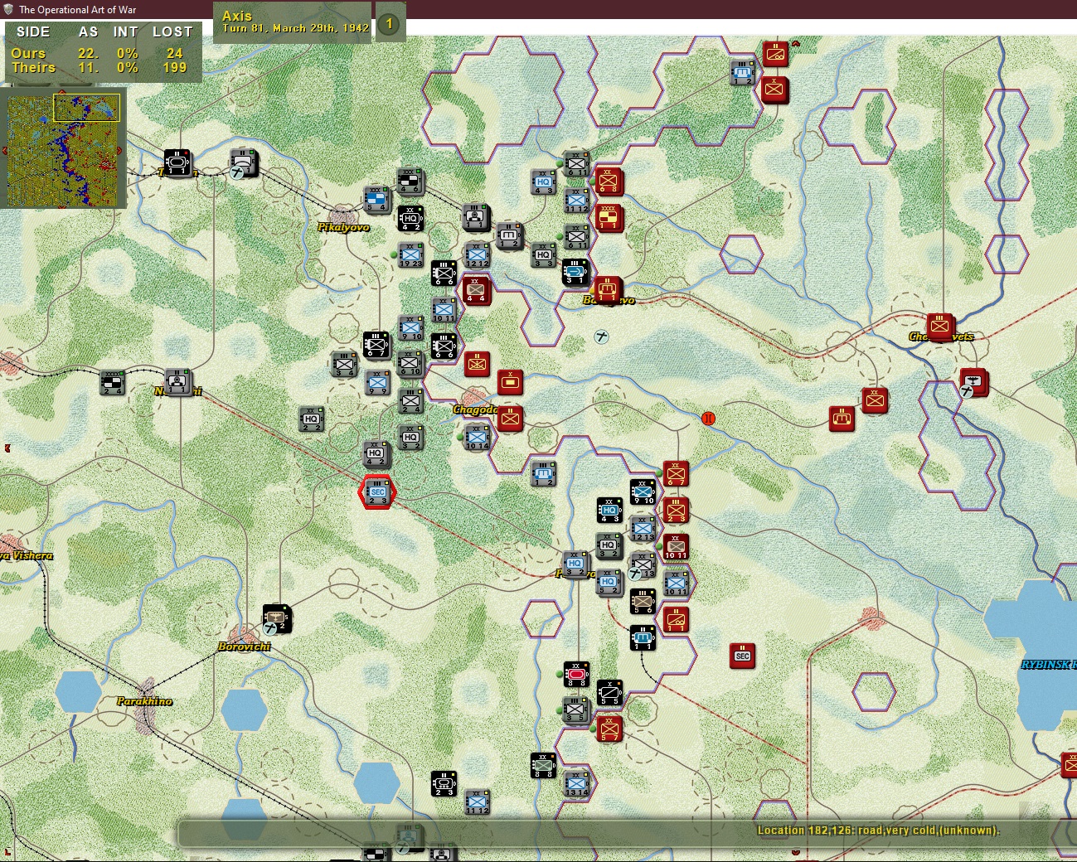1077x862 pixels.
Task: Click the 'Ours' row in the losses panel
Action: pos(103,53)
